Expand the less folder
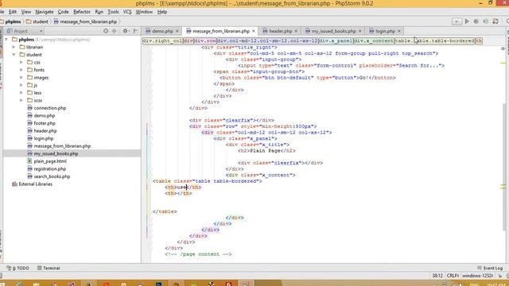The image size is (509, 286). coord(21,93)
